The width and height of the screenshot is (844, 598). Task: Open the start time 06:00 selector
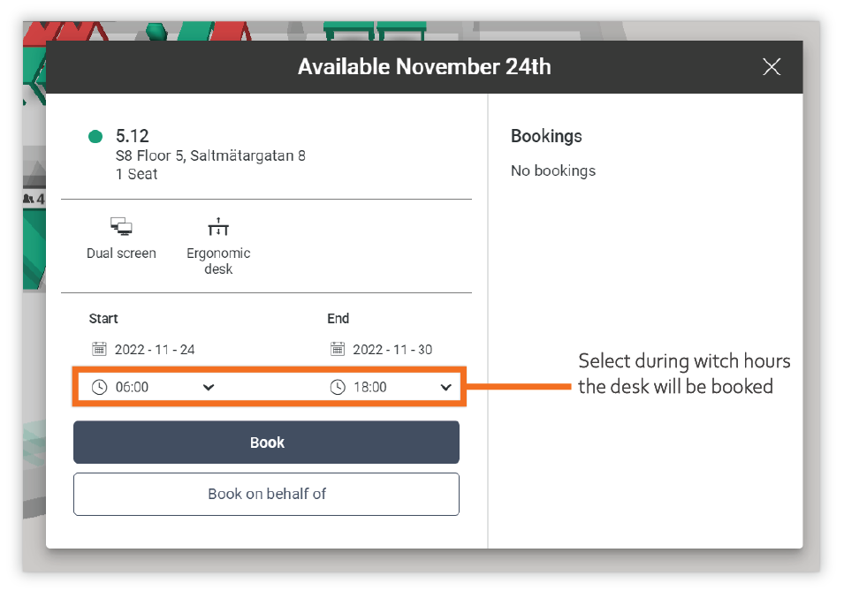tap(154, 387)
